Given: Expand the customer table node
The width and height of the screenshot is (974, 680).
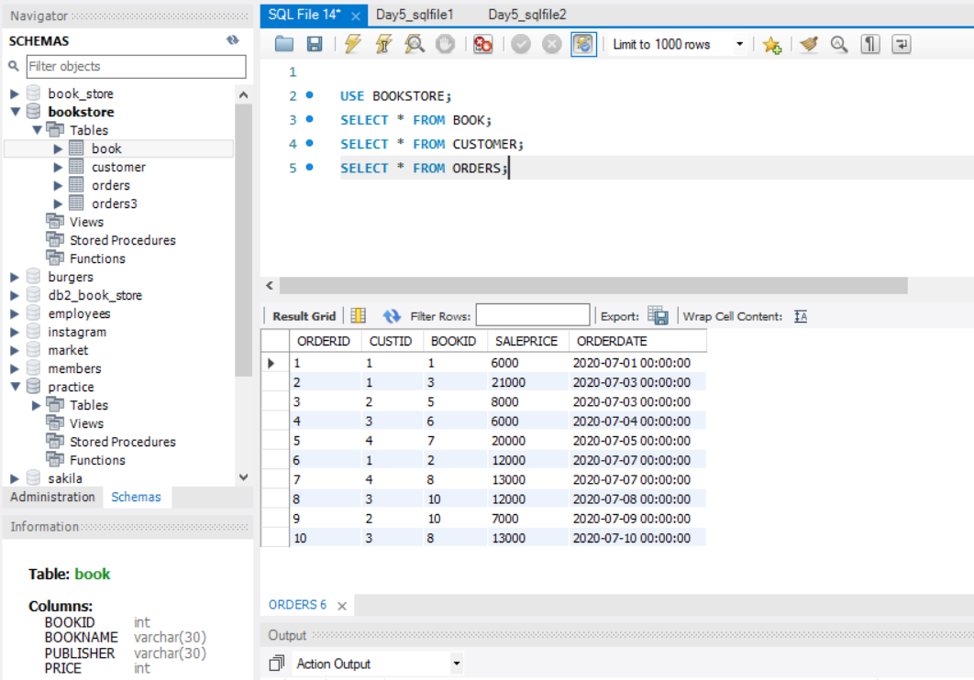Looking at the screenshot, I should coord(58,168).
